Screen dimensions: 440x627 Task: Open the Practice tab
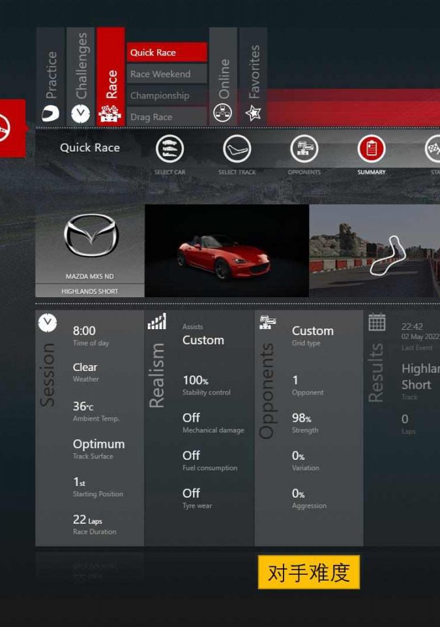[x=50, y=76]
